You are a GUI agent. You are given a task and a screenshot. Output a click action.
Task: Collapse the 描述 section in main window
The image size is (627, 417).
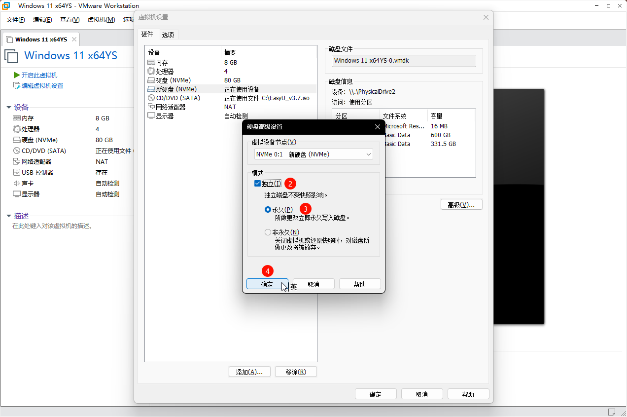9,216
